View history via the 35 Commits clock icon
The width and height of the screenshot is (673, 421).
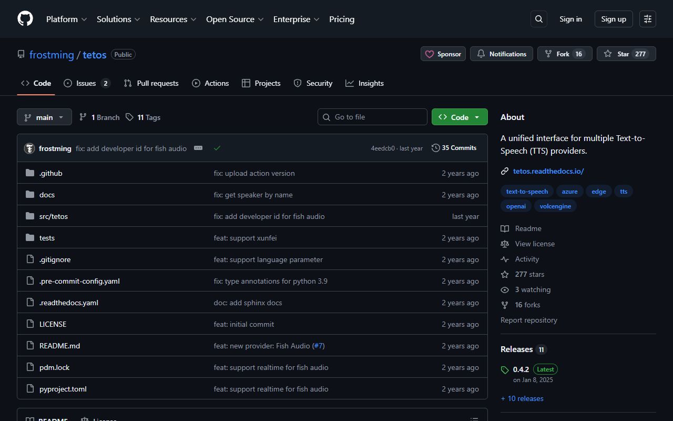[436, 148]
